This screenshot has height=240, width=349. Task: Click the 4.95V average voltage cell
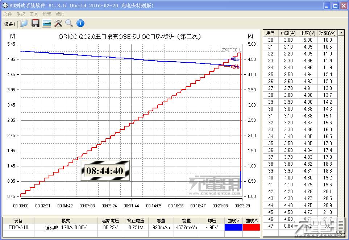point(212,227)
